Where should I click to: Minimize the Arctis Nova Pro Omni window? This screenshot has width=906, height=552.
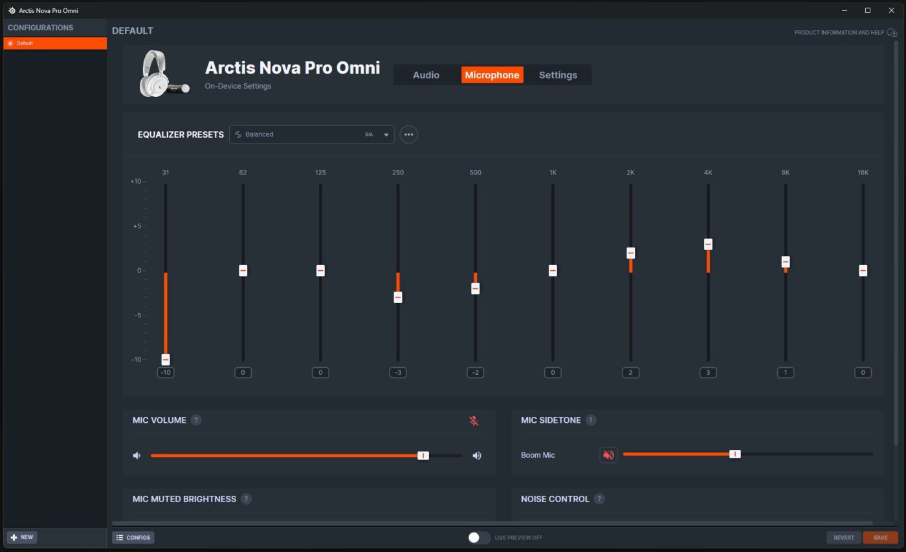845,10
